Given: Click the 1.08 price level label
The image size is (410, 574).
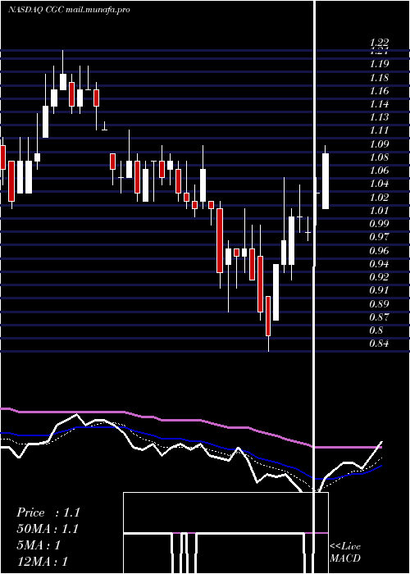Looking at the screenshot, I should coord(379,157).
